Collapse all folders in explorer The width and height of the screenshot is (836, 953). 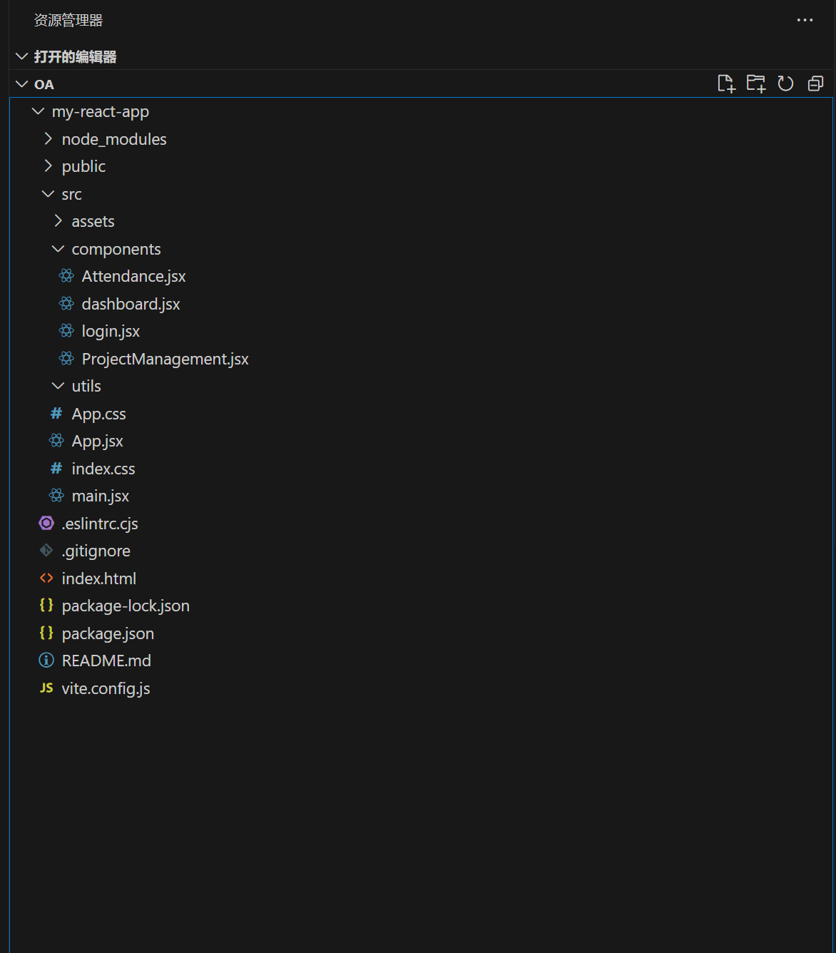815,84
